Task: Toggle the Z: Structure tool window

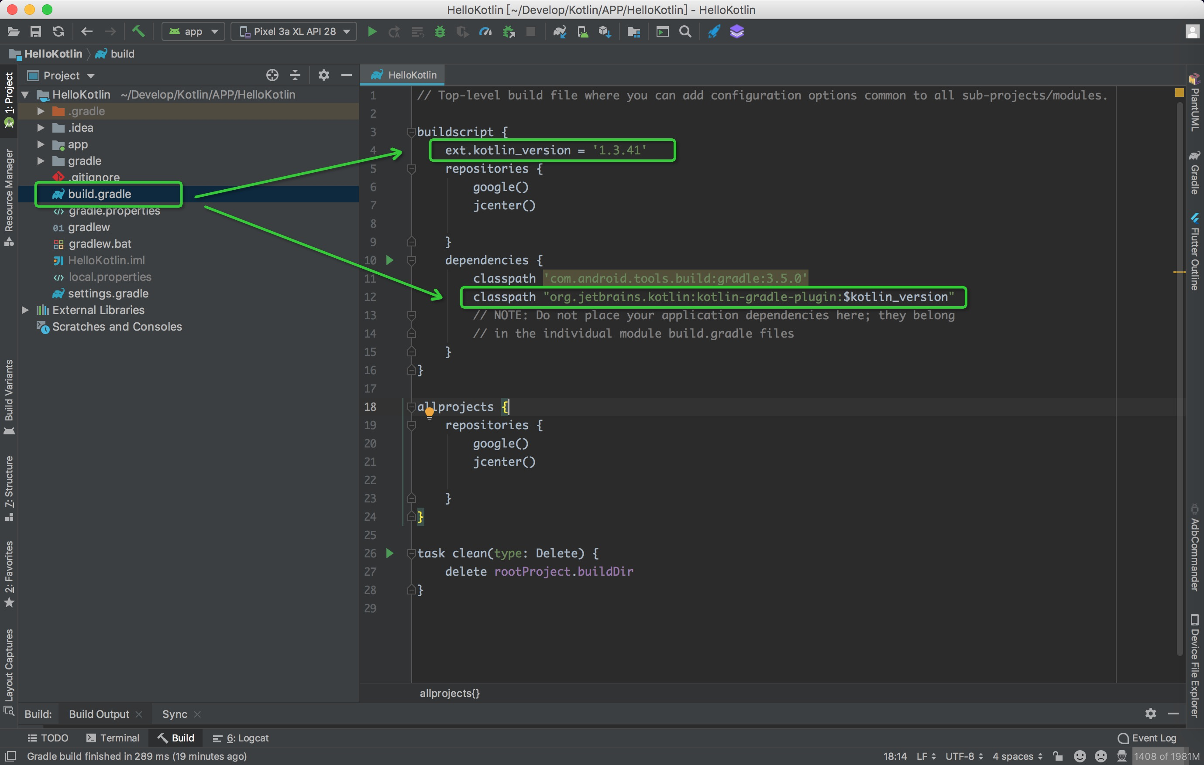Action: click(x=9, y=488)
